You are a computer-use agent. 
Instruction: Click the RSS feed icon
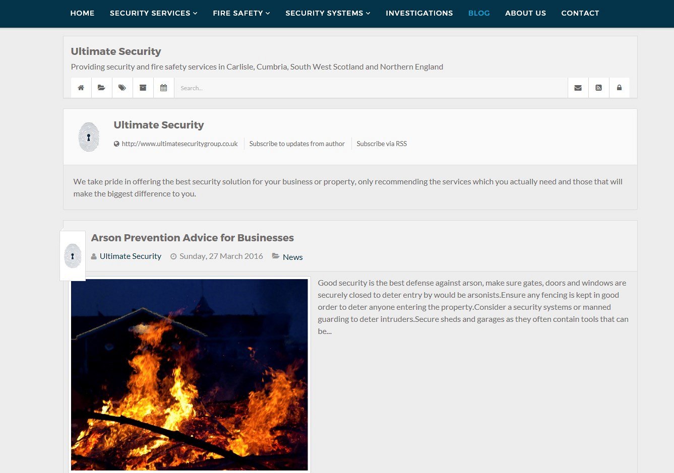click(x=598, y=88)
